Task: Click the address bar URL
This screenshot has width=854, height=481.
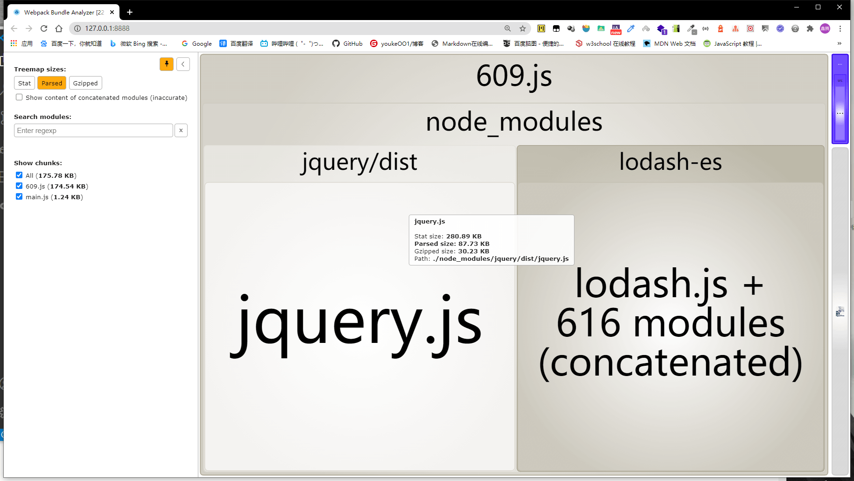Action: tap(107, 28)
